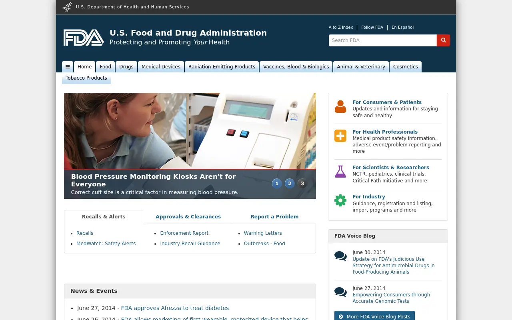
Task: Open the Medical Devices tab
Action: pos(161,67)
